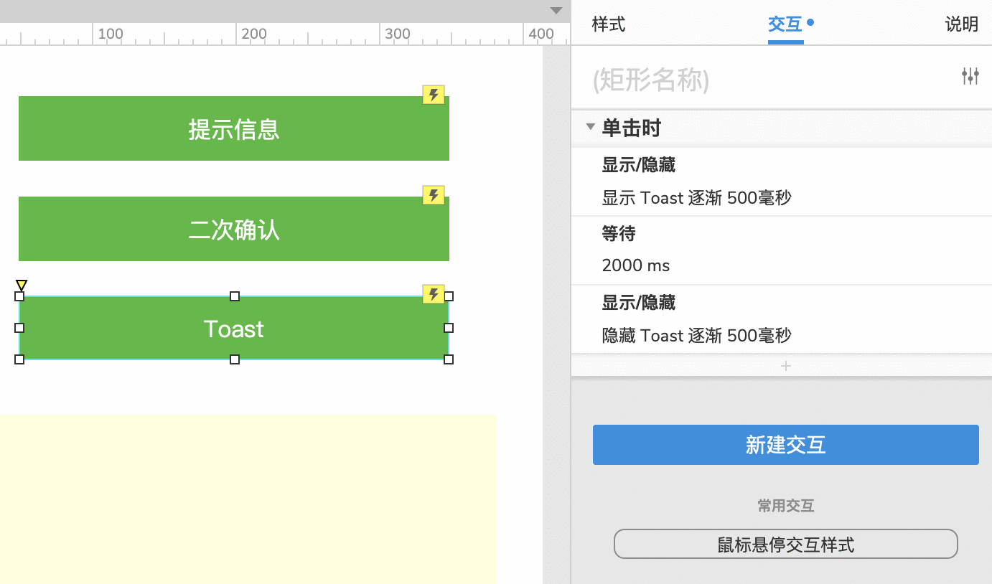
Task: Click the lightning icon on 提示信息 button
Action: pos(434,95)
